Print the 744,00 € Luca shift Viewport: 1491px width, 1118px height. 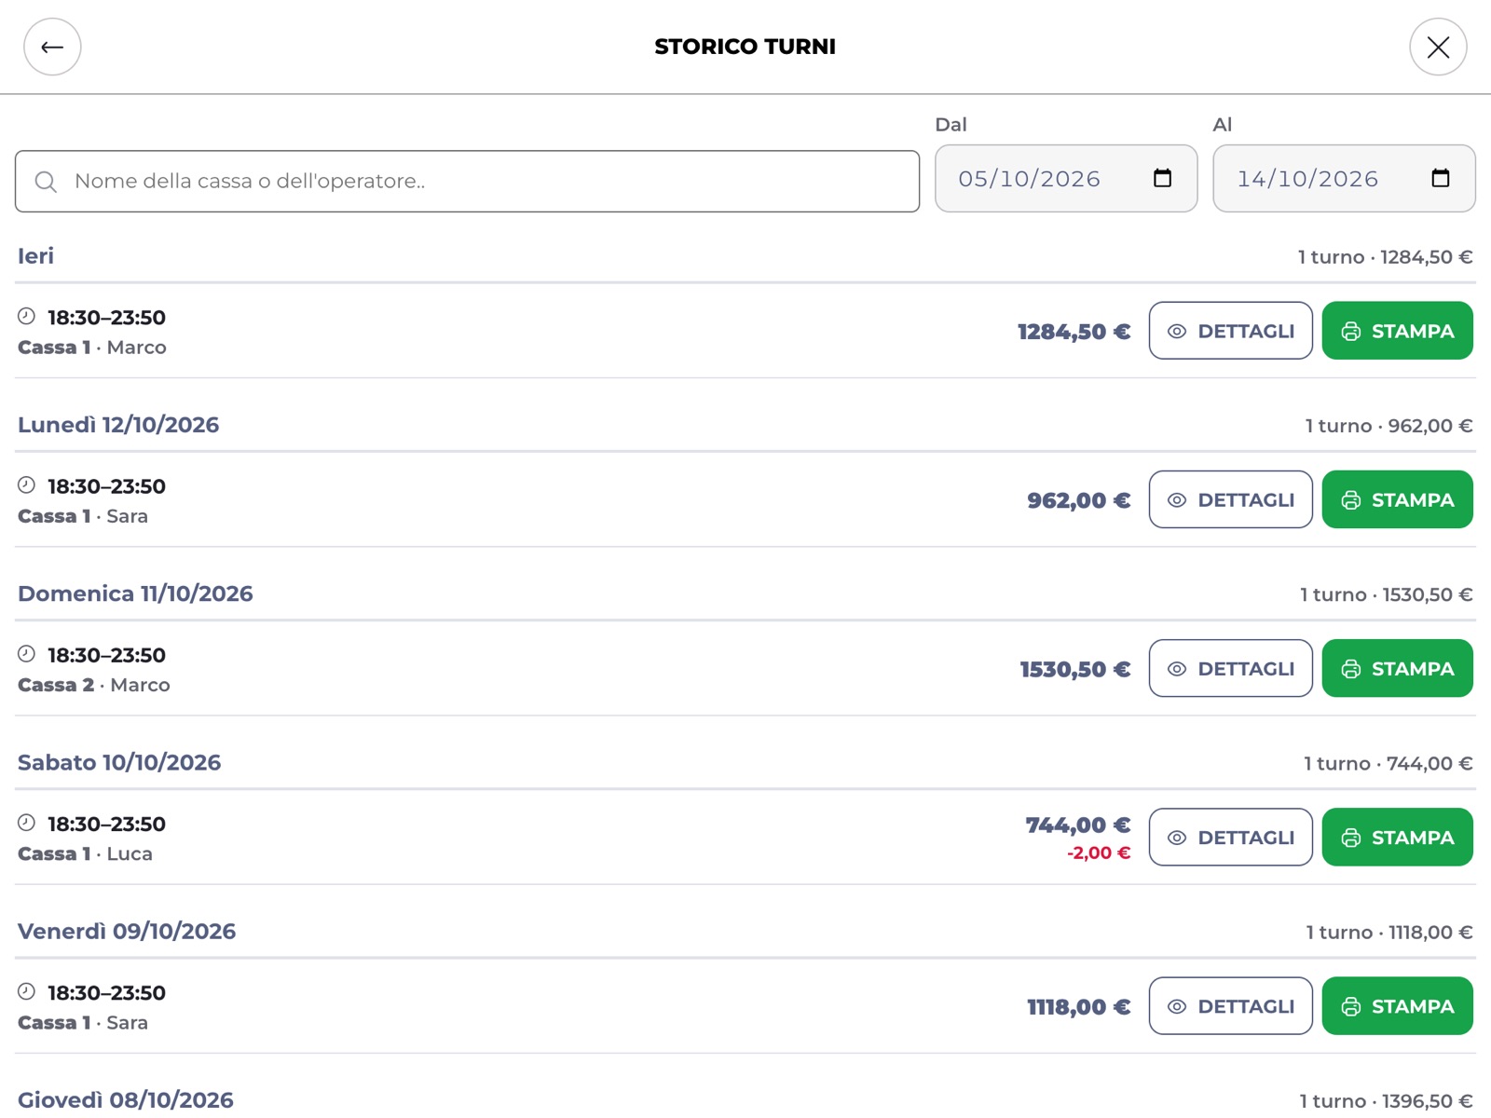click(x=1397, y=837)
